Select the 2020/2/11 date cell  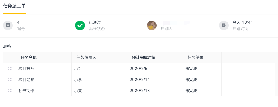(155, 80)
